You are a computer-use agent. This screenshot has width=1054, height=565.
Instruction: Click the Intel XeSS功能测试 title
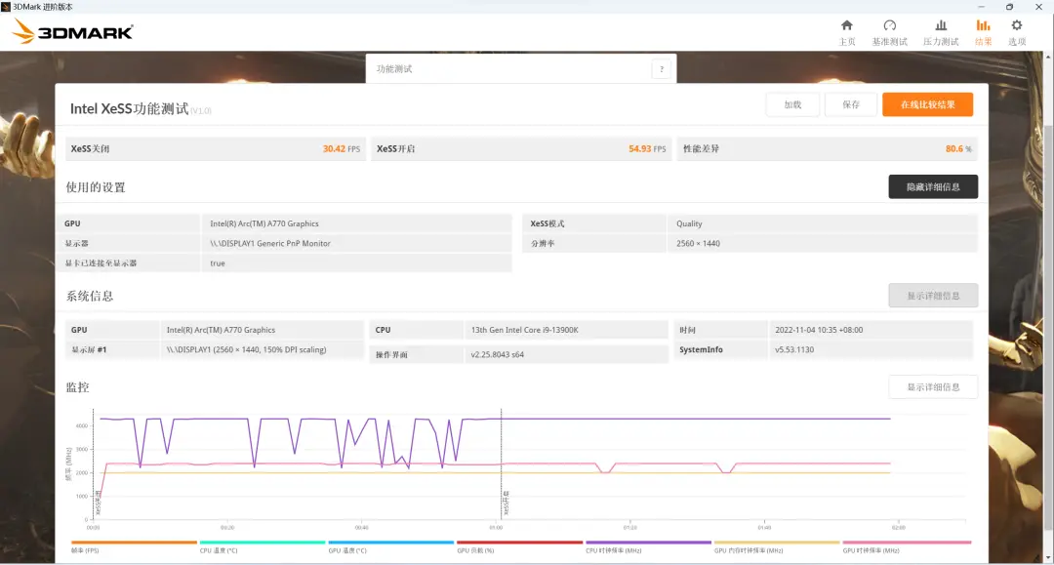click(x=129, y=109)
